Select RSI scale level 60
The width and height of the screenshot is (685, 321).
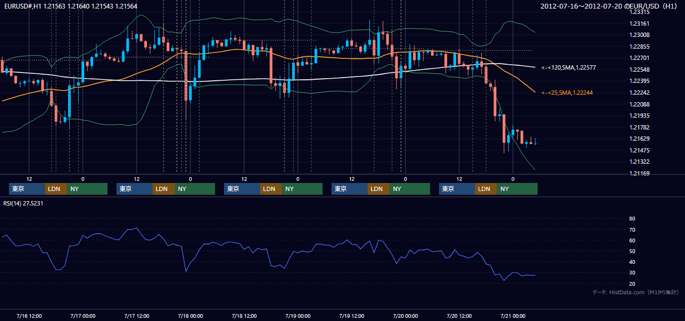632,240
